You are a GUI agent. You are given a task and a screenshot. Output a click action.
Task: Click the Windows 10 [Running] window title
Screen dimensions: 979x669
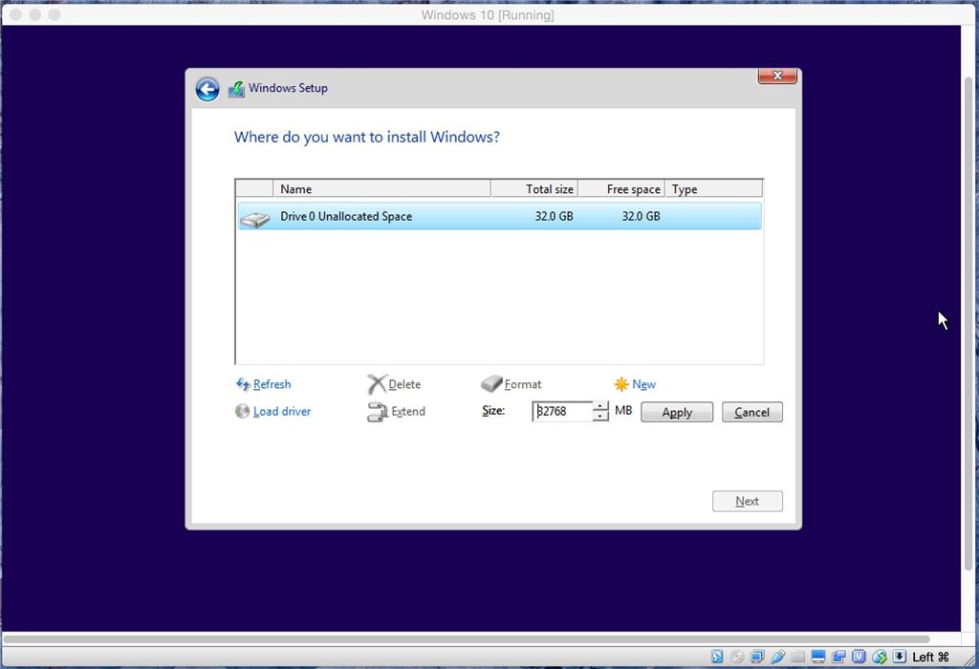(x=488, y=15)
